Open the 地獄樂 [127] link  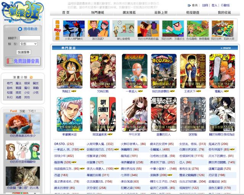coord(95,162)
